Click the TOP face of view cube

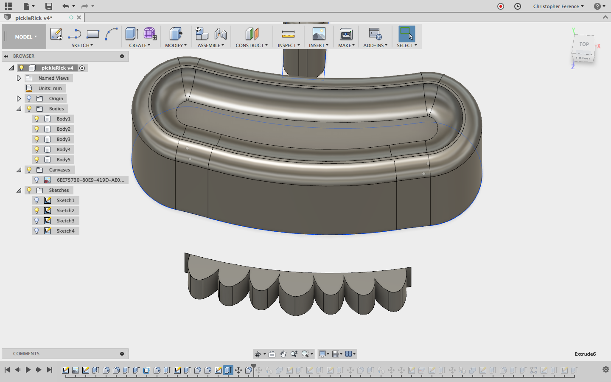pyautogui.click(x=584, y=44)
